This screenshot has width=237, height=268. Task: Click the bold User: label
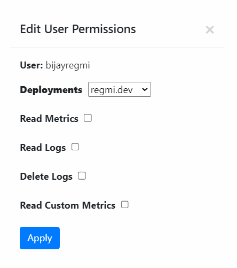click(31, 65)
